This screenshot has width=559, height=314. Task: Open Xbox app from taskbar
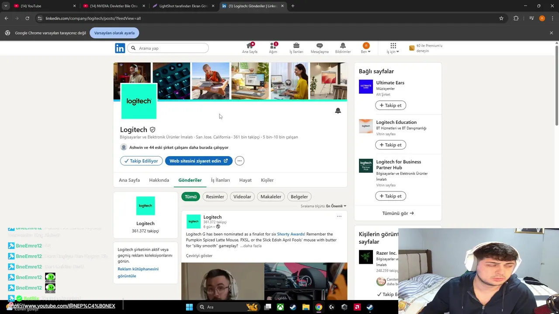pyautogui.click(x=280, y=307)
